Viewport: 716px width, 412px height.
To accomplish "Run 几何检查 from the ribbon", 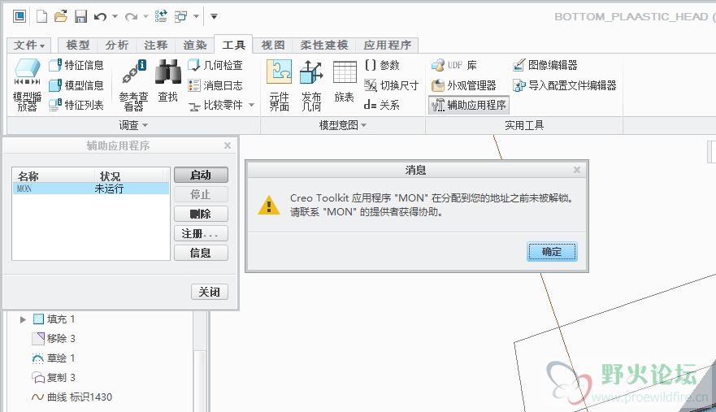I will point(215,65).
